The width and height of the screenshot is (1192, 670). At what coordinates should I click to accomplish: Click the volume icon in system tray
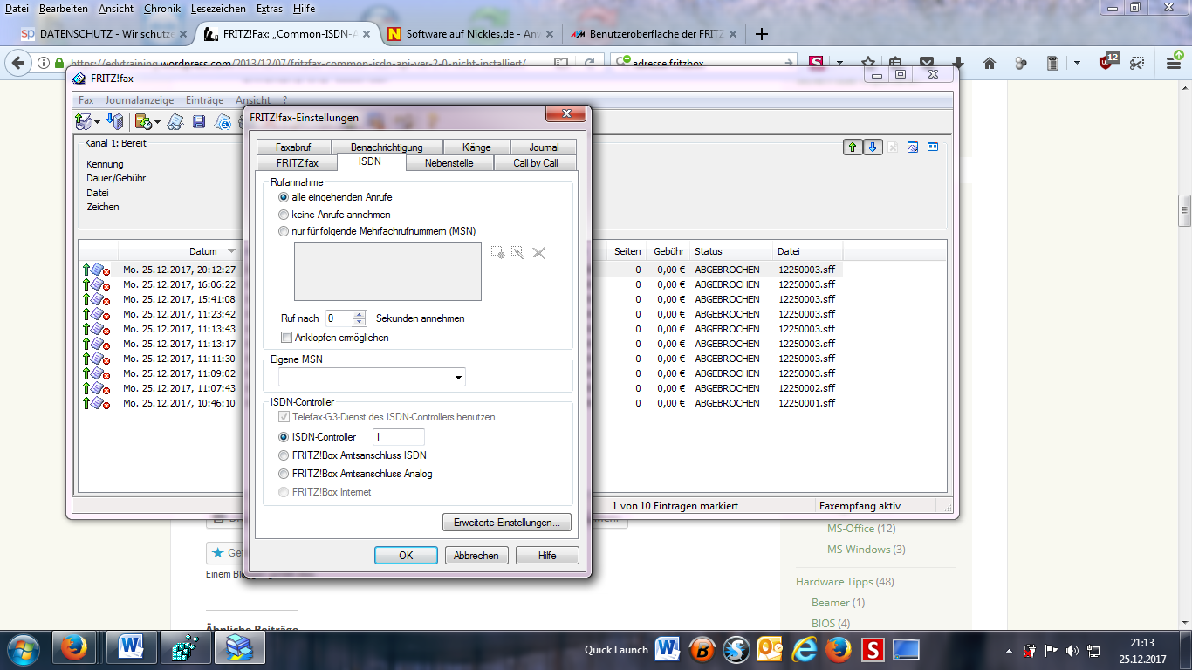(x=1072, y=650)
